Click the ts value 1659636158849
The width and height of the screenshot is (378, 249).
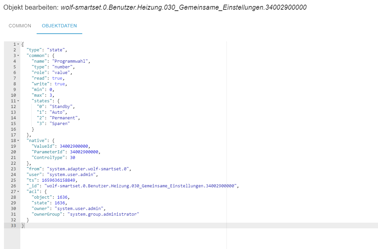coord(58,180)
